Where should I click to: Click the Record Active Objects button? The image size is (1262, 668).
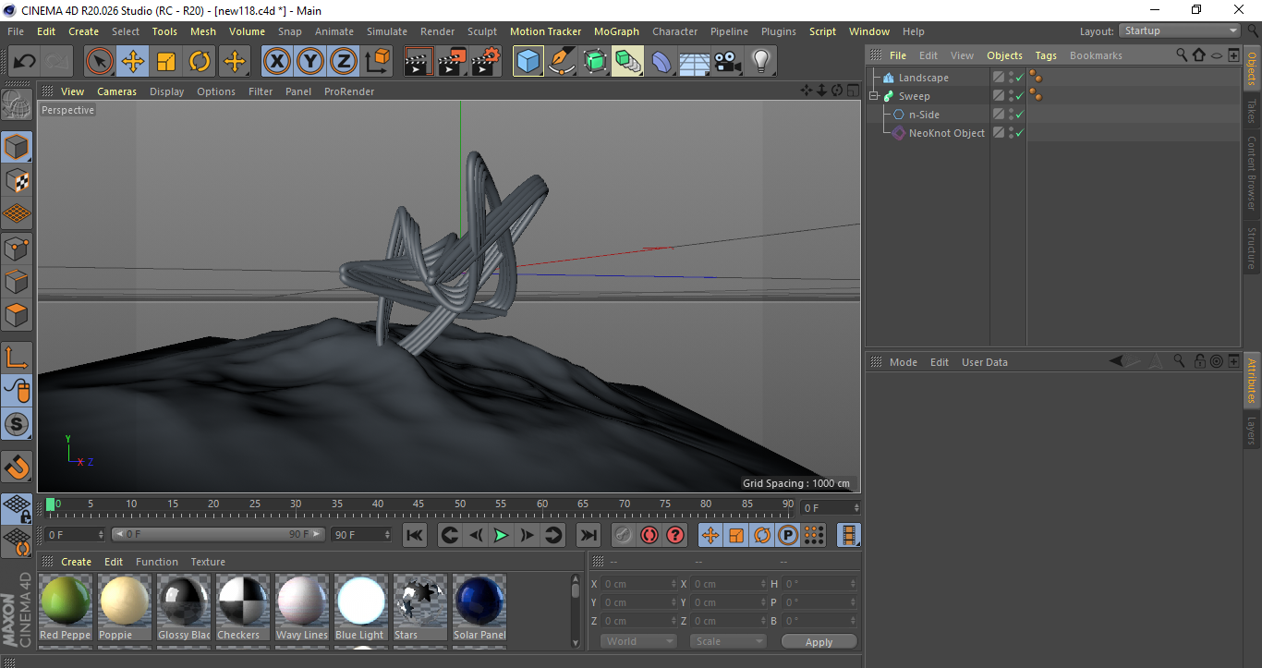tap(624, 535)
